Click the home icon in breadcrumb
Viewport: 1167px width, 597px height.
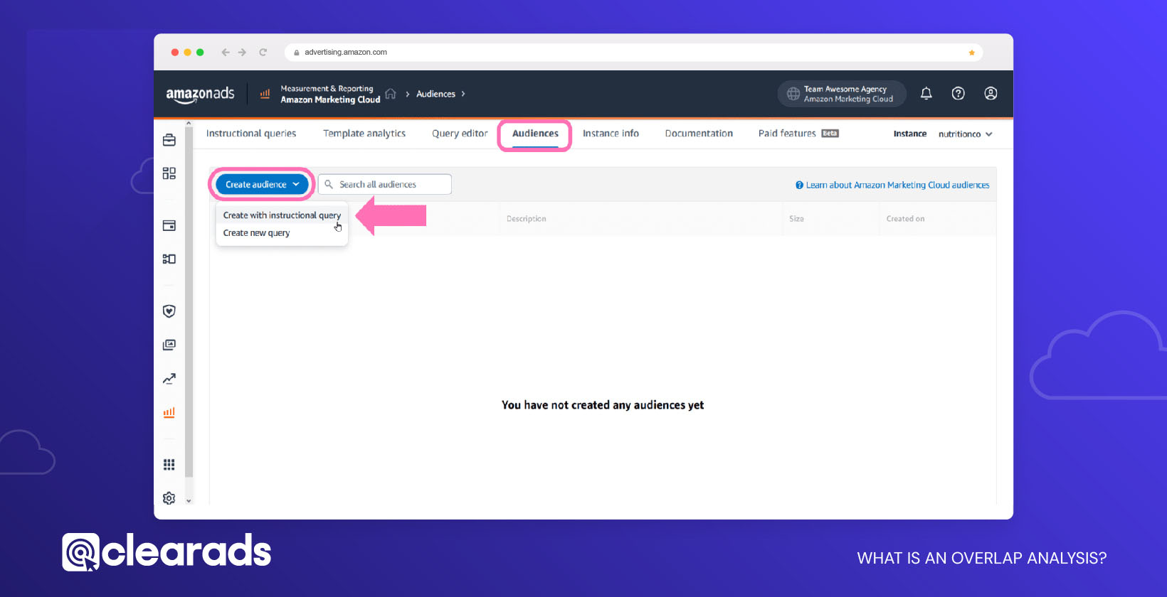click(x=391, y=94)
